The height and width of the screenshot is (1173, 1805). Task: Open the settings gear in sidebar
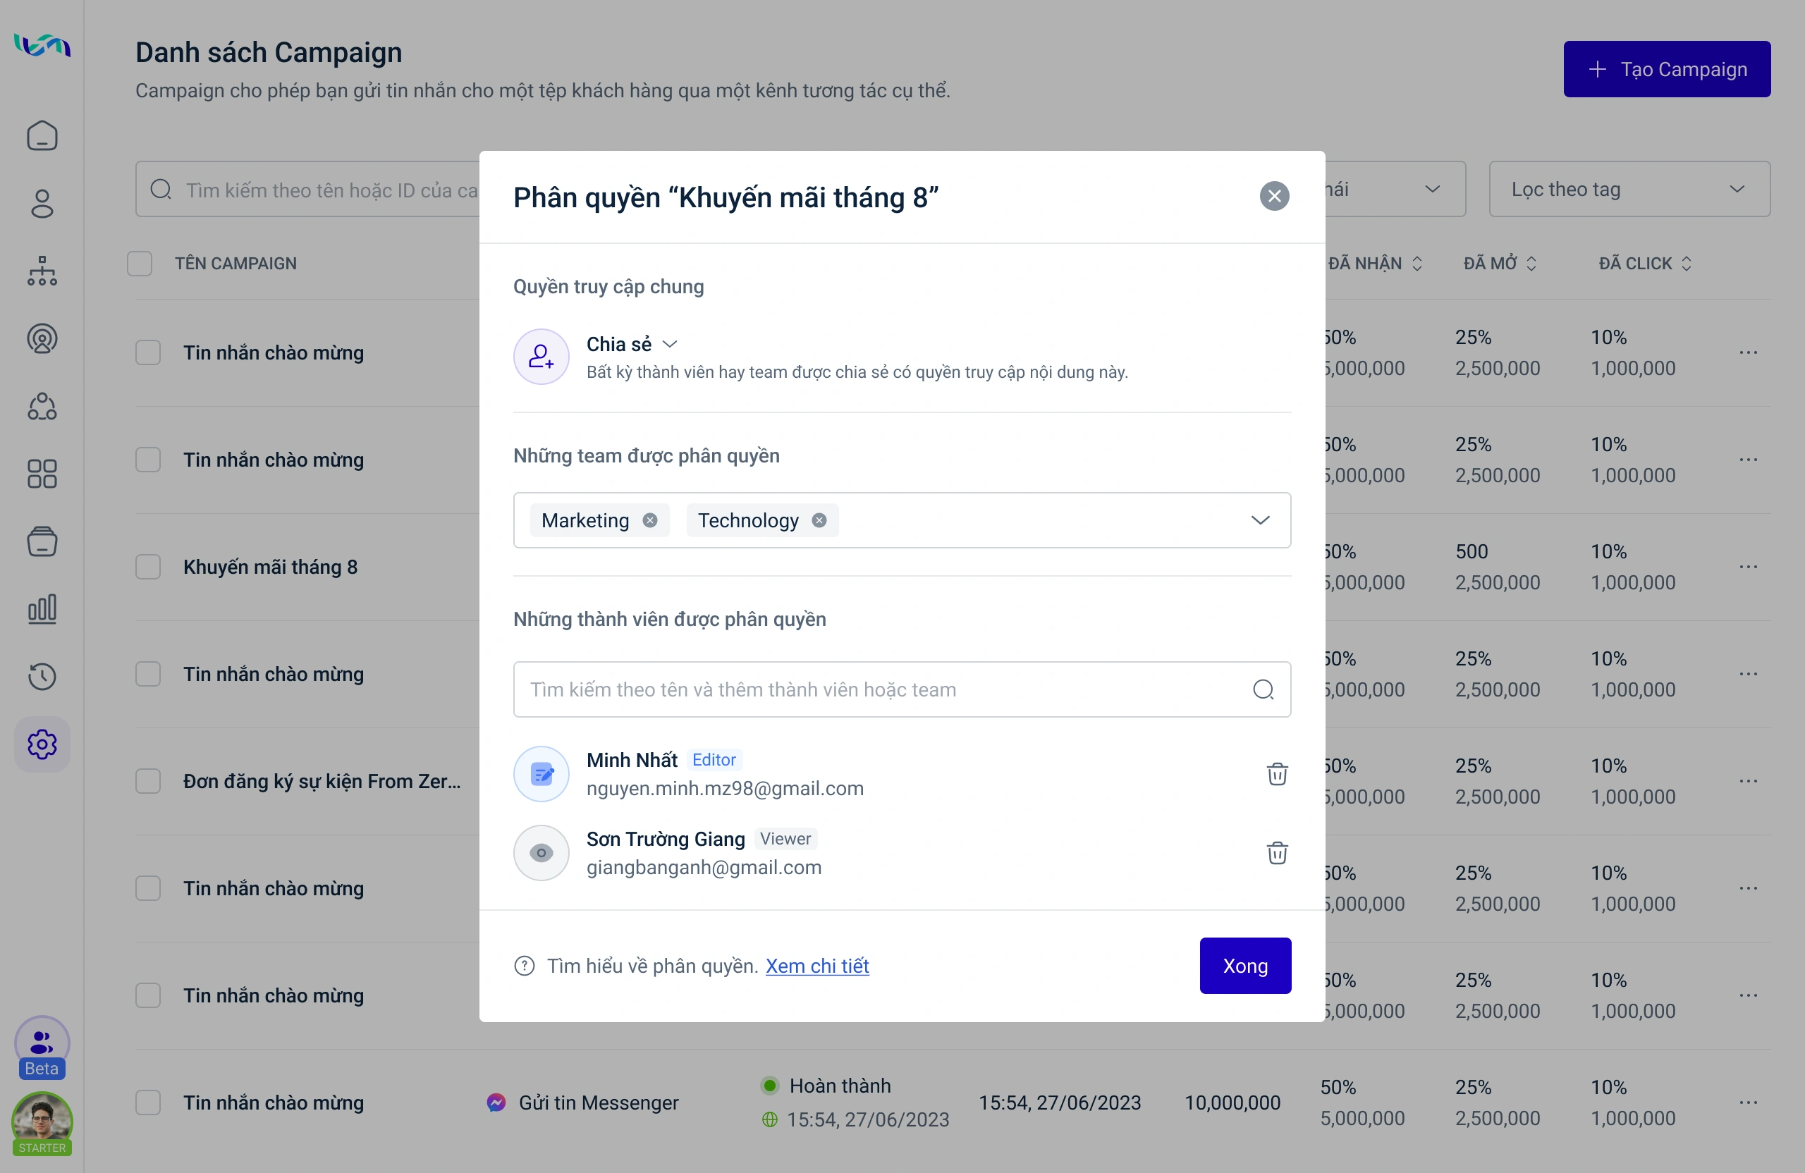(x=42, y=744)
